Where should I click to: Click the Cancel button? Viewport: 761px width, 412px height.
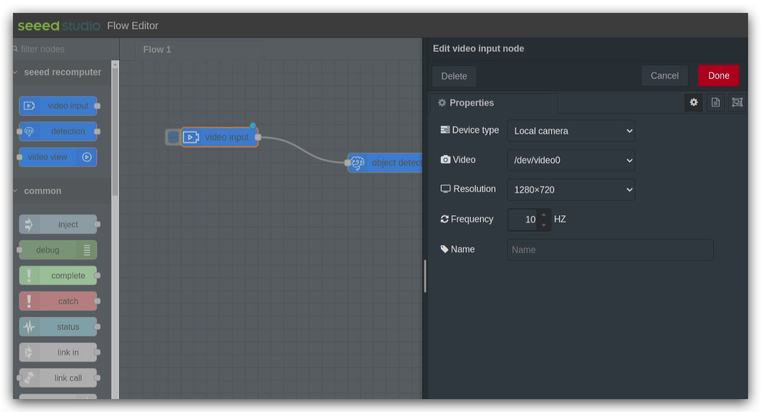click(x=665, y=76)
